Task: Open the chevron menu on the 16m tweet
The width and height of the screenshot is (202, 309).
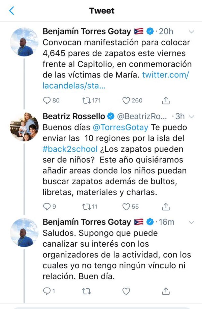Action: [x=191, y=223]
